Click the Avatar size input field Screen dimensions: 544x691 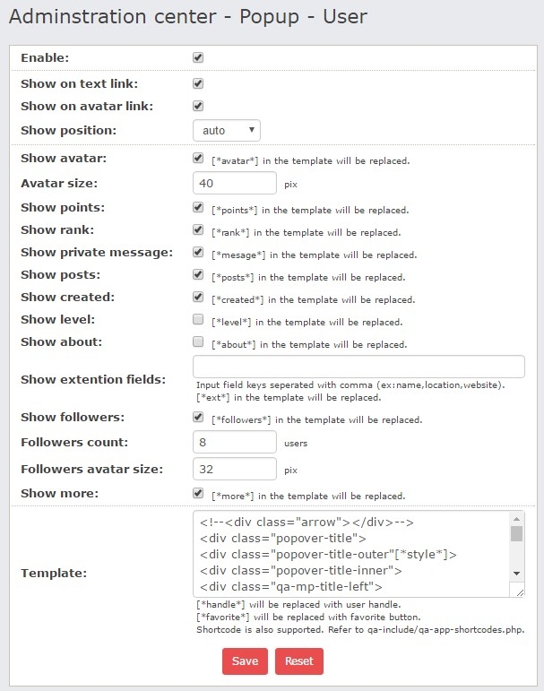(x=235, y=183)
